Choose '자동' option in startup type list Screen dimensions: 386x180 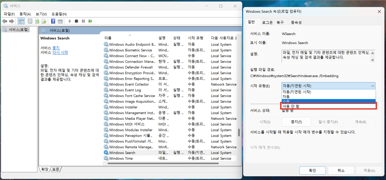[328, 97]
